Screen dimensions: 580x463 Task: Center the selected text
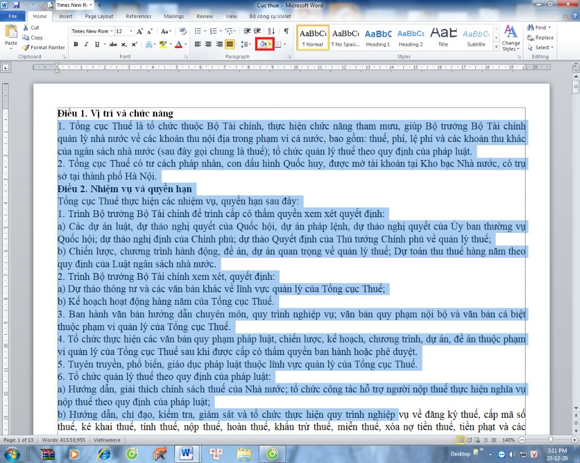208,44
